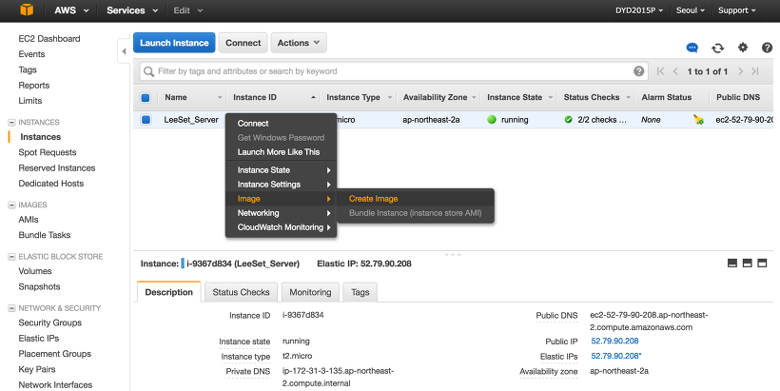Open the Services dropdown
This screenshot has width=780, height=391.
pos(132,10)
